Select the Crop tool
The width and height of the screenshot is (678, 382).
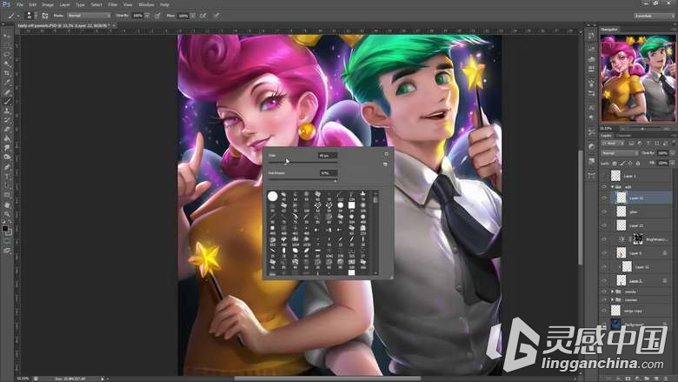[x=6, y=73]
